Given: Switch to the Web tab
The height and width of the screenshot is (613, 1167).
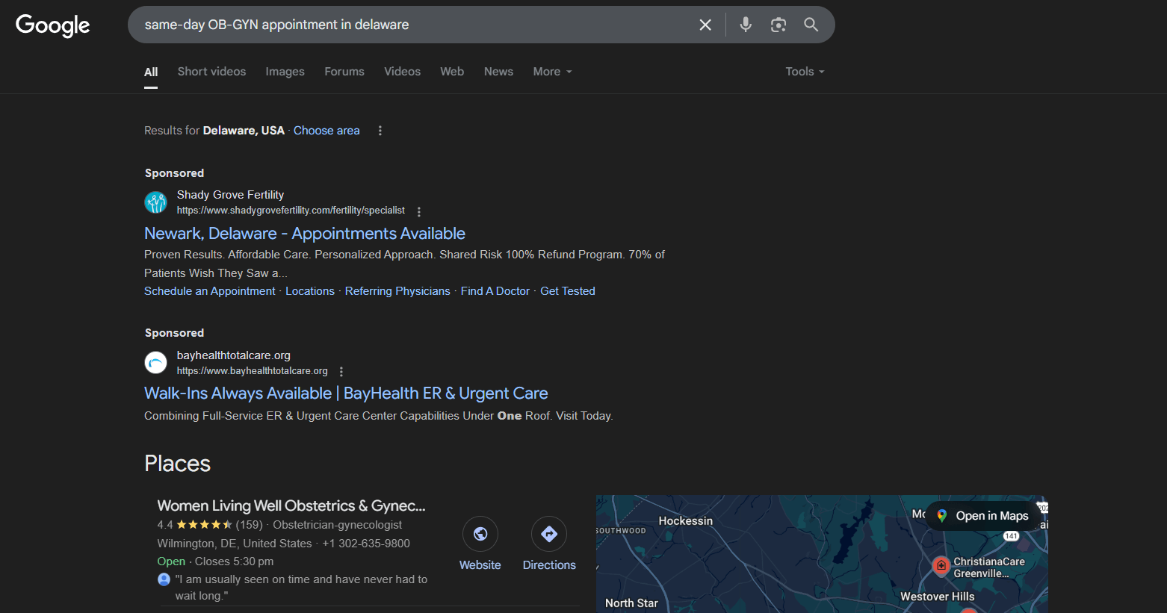Looking at the screenshot, I should pos(452,72).
